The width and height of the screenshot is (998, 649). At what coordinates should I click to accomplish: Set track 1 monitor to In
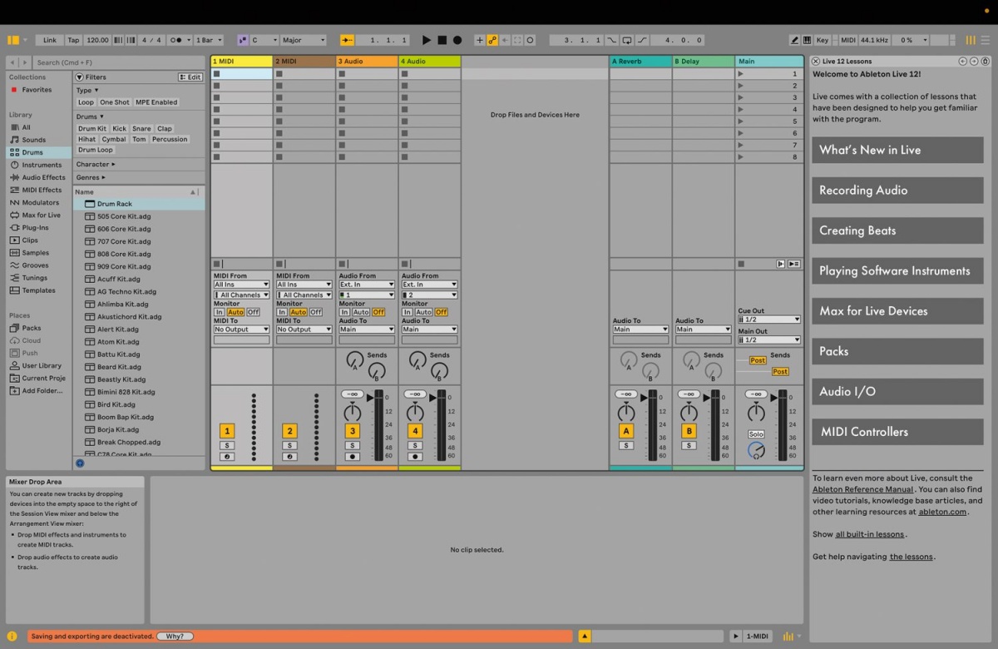click(220, 312)
